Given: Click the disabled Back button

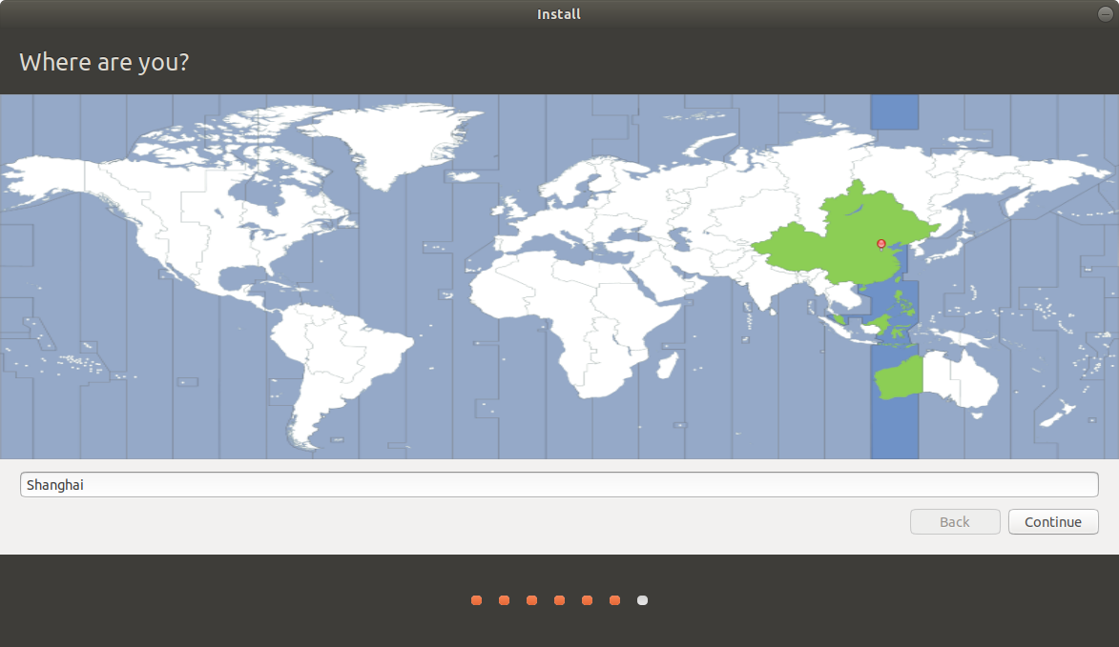Looking at the screenshot, I should (955, 521).
